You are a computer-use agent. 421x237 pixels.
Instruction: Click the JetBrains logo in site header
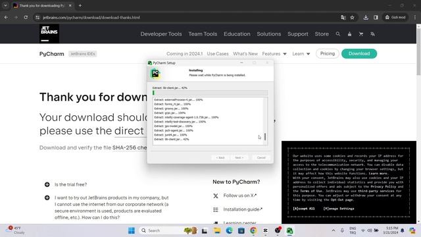(x=49, y=34)
